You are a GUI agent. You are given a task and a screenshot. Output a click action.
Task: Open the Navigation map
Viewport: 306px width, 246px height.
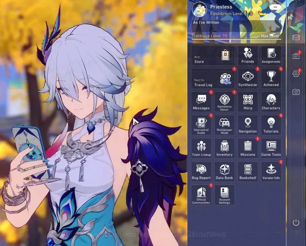click(248, 125)
